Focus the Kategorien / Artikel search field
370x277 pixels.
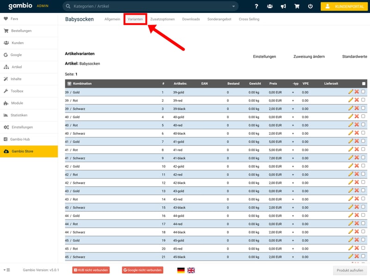[148, 6]
